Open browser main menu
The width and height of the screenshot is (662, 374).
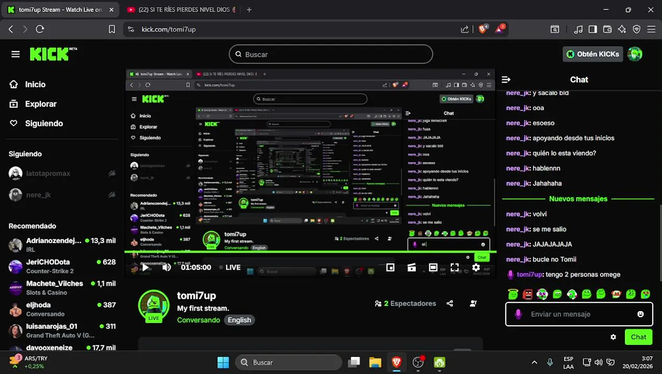(651, 30)
